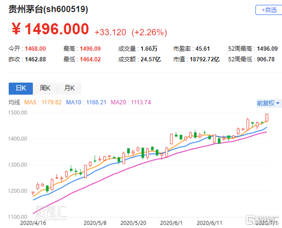Click percentage change (+2.26%)
Viewport: 282px width, 228px height.
[x=149, y=32]
